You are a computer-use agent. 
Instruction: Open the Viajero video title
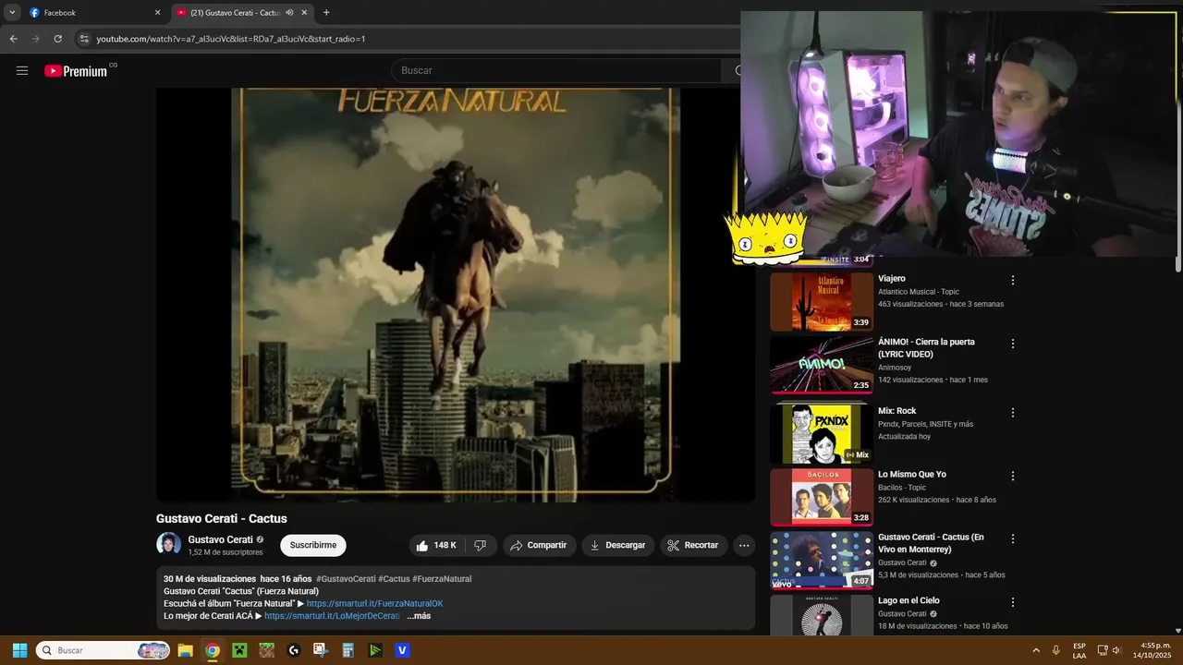pos(892,279)
